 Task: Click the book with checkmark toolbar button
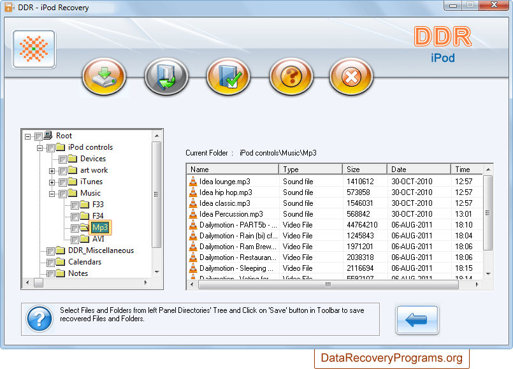(228, 76)
